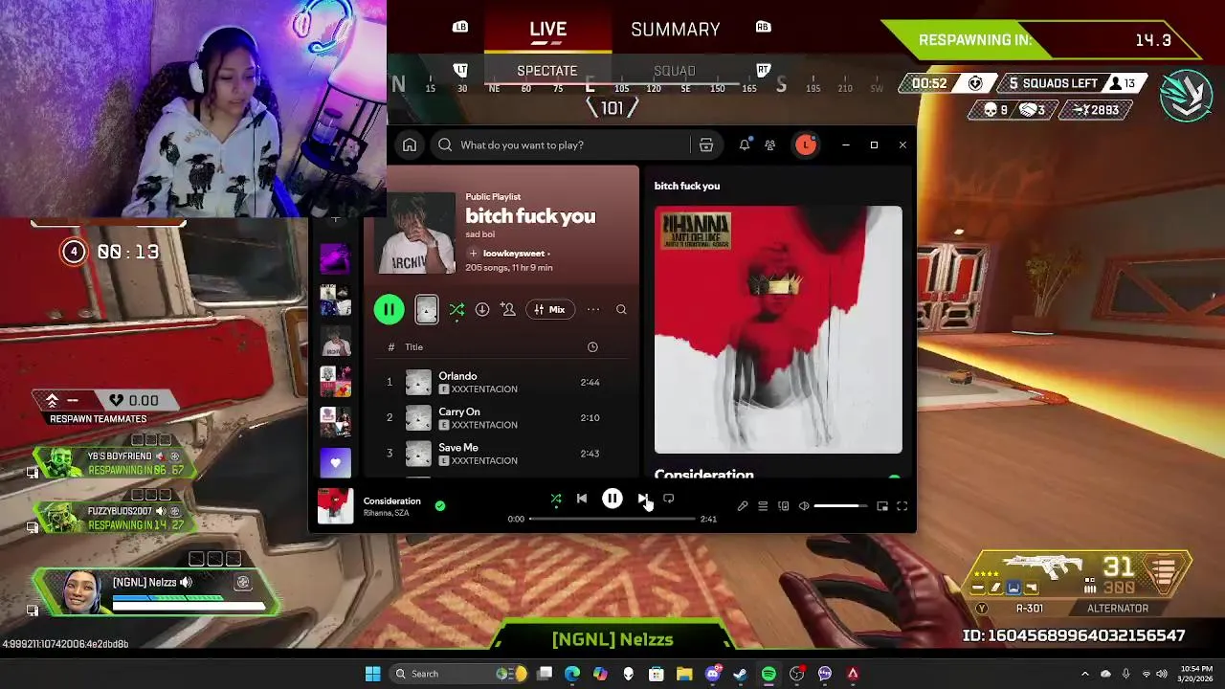Open the now-playing album thumbnail in the player bar
The image size is (1225, 689).
tap(335, 506)
